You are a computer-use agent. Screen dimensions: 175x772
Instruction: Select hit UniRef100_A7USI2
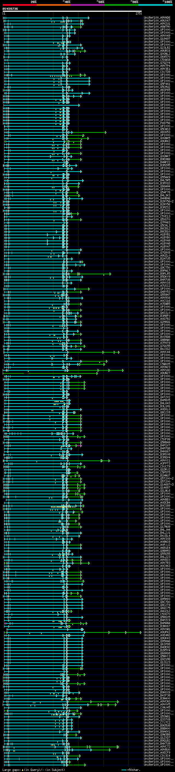[x=157, y=286]
